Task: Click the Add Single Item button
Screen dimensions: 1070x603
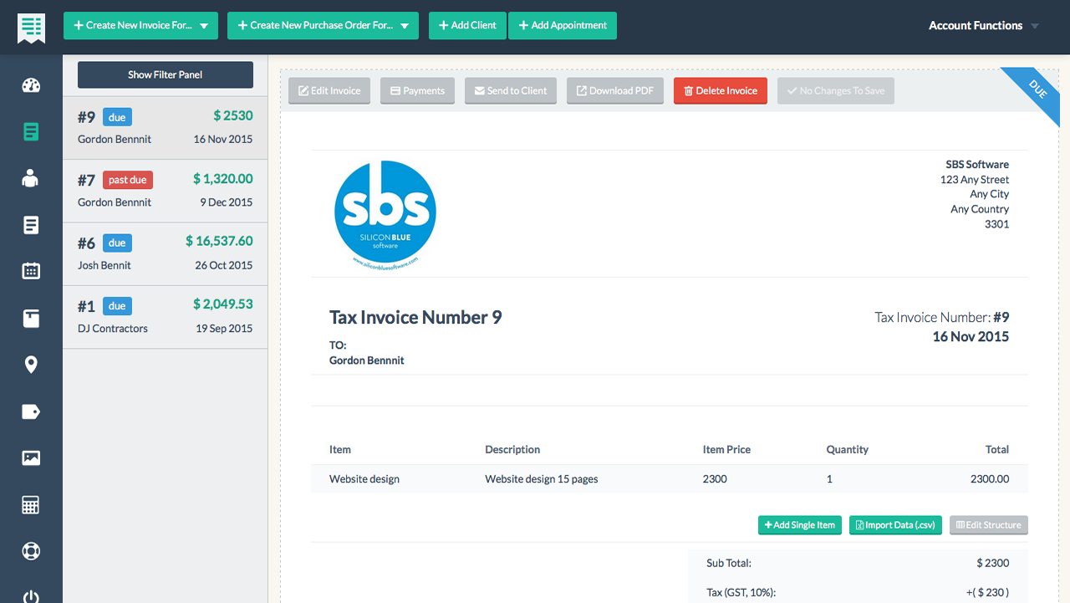Action: pyautogui.click(x=799, y=524)
